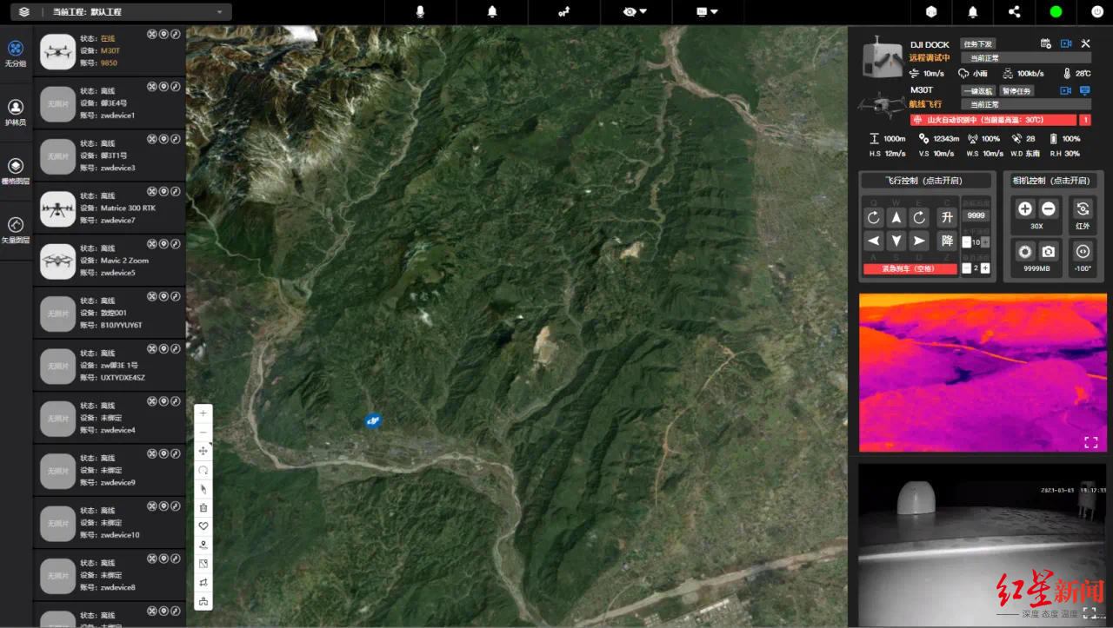Open the share icon in top bar
1113x628 pixels.
[1014, 12]
